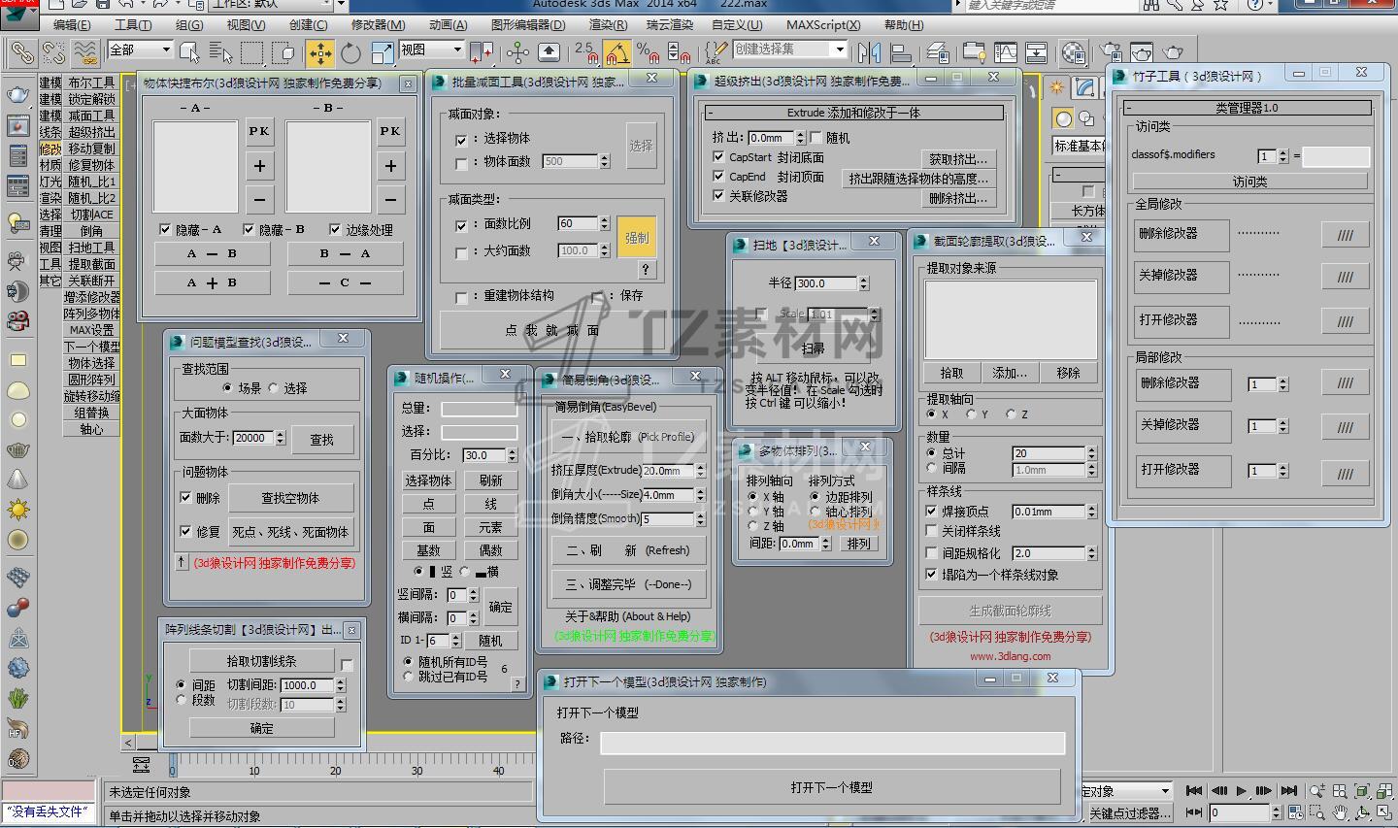
Task: Open the Material Editor icon
Action: [x=1073, y=52]
